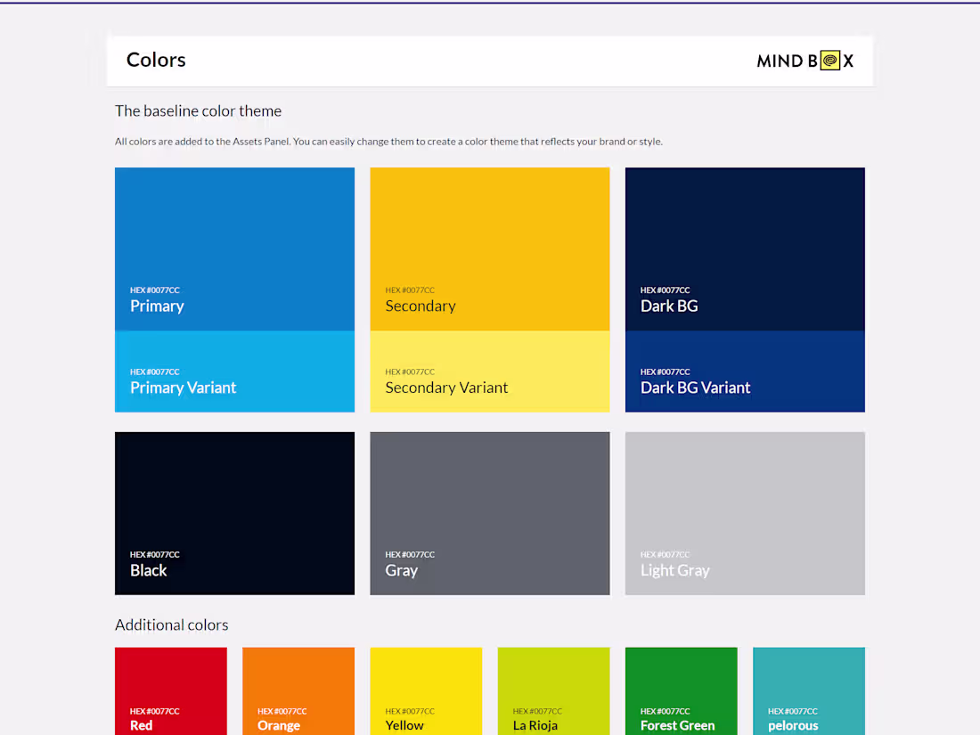The width and height of the screenshot is (980, 735).
Task: Click the Colors page title
Action: pos(156,60)
